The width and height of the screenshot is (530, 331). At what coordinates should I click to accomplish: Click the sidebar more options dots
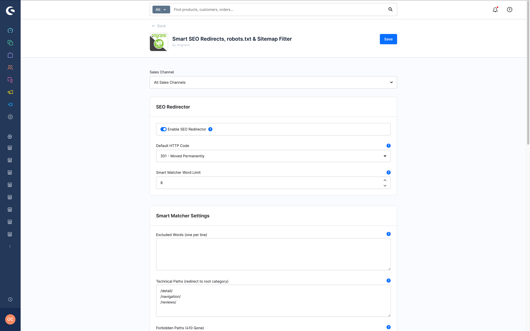pos(10,246)
